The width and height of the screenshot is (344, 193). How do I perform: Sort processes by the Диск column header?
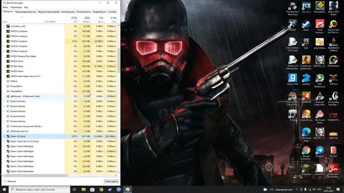tap(98, 19)
